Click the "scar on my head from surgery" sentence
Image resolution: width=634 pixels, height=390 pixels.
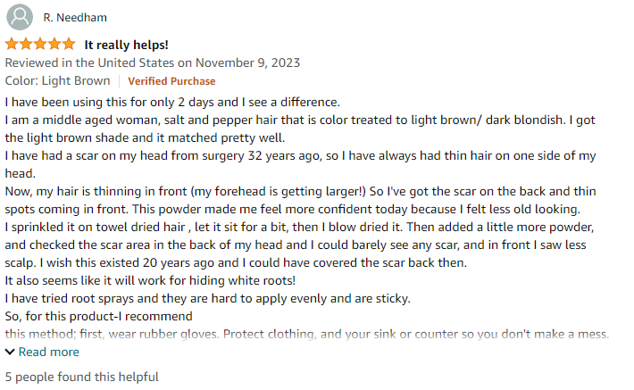coord(300,164)
